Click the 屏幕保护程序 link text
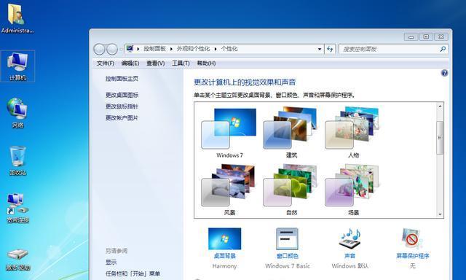 [x=413, y=256]
